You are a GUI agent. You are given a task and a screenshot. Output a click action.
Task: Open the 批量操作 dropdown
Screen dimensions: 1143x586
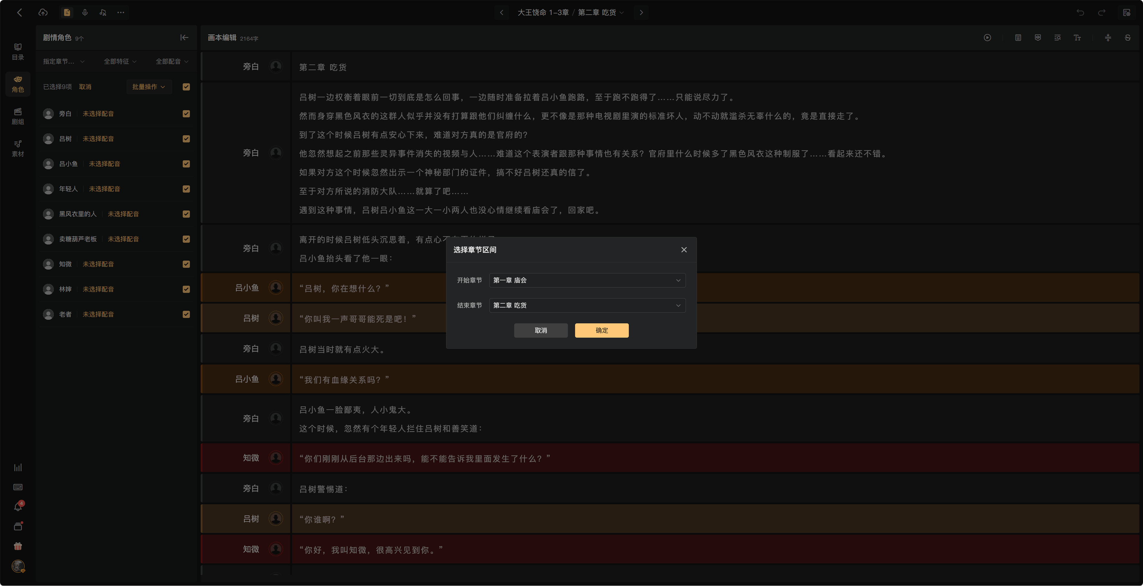coord(149,87)
